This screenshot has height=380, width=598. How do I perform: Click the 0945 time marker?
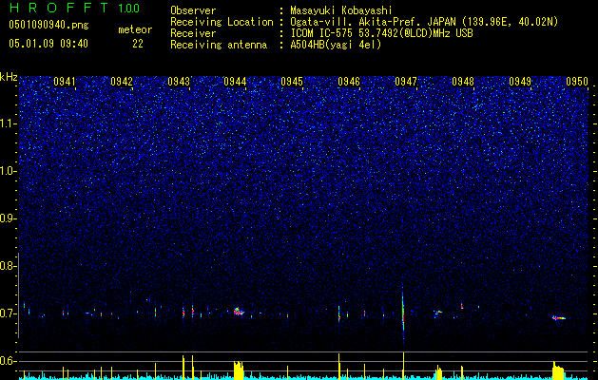coord(292,82)
